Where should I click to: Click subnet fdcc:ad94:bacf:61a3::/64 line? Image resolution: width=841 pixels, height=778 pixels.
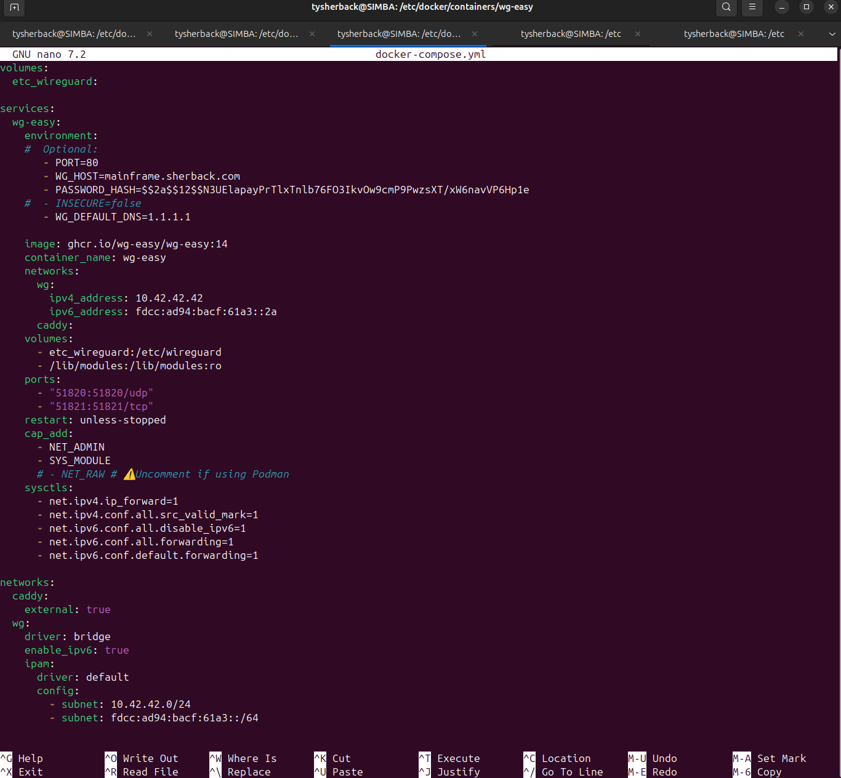pos(154,718)
